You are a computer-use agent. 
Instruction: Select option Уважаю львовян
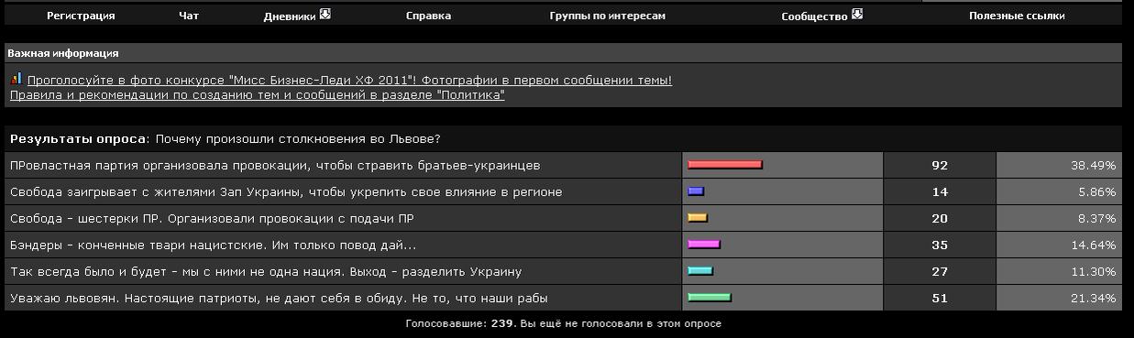click(280, 299)
